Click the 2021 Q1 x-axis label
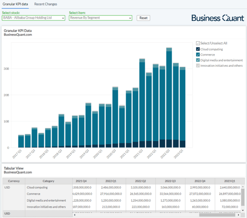The width and height of the screenshot is (247, 218). click(x=125, y=154)
